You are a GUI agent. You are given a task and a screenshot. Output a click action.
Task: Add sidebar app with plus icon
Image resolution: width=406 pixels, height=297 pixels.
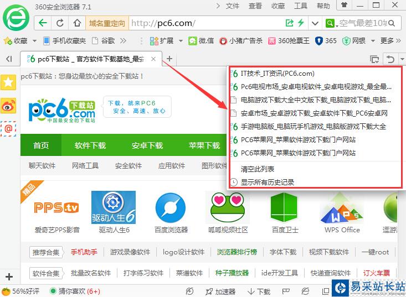coord(9,277)
